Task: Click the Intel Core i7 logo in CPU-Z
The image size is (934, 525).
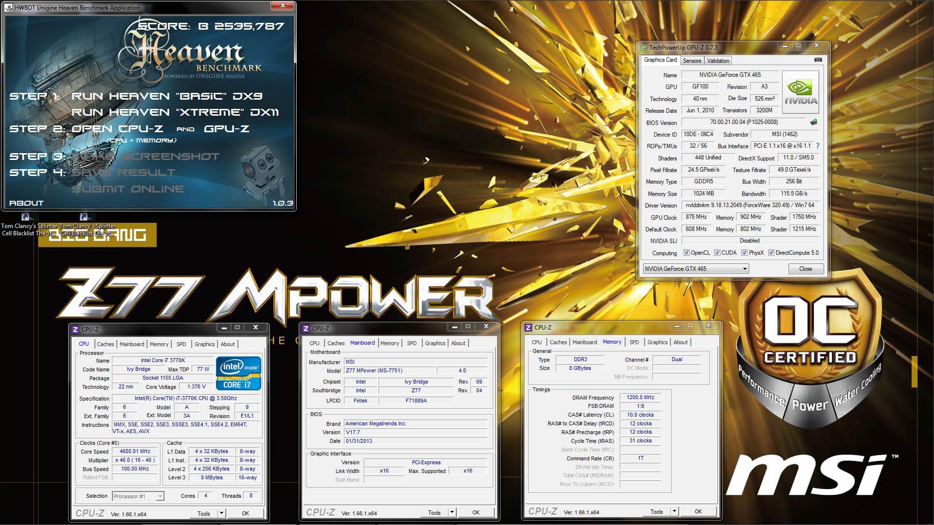Action: (x=238, y=373)
